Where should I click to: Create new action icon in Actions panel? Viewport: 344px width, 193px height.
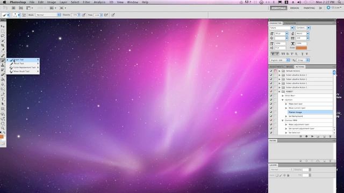click(324, 136)
